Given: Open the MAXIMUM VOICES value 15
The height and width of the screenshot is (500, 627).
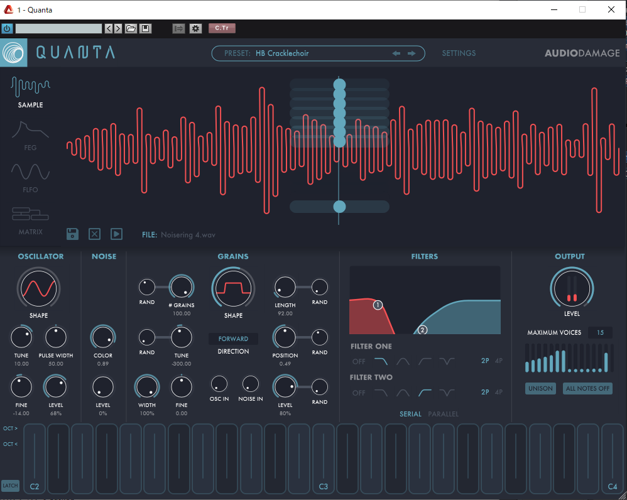Looking at the screenshot, I should 600,332.
